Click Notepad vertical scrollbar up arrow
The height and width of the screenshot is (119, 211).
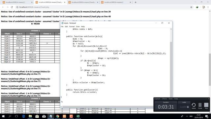click(x=171, y=29)
